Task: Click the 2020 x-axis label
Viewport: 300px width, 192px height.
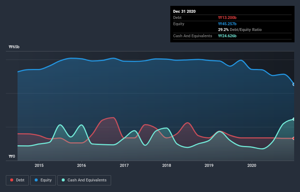Action: [252, 165]
